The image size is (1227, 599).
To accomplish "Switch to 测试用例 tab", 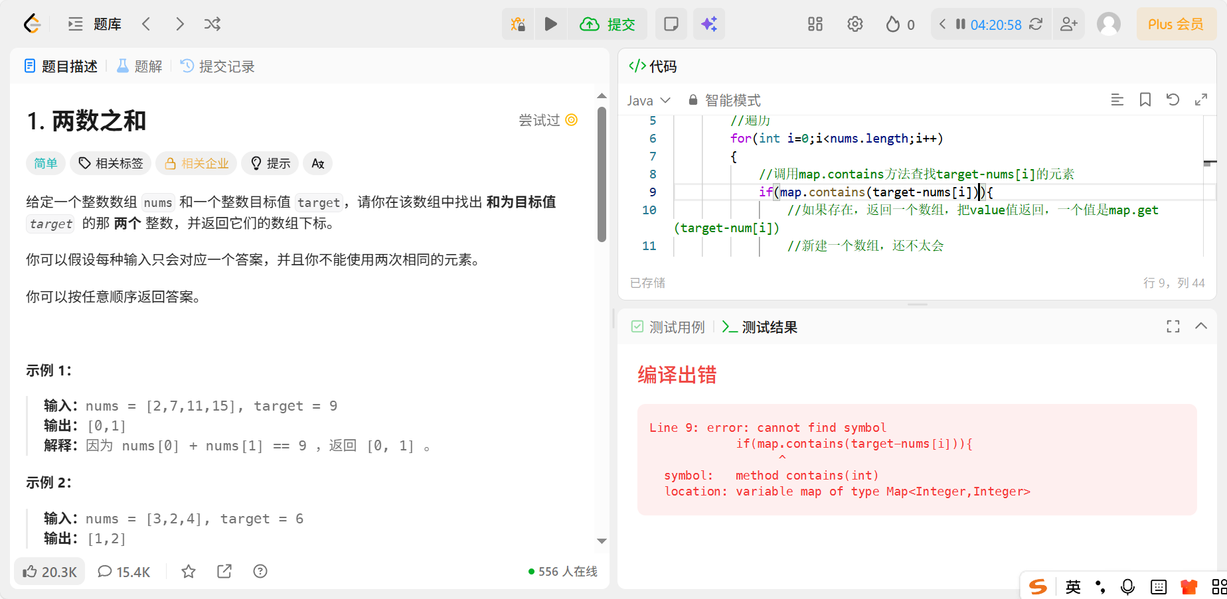I will 668,327.
